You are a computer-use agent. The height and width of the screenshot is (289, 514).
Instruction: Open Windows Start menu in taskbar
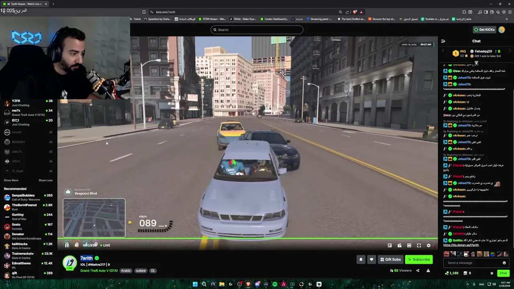click(195, 284)
